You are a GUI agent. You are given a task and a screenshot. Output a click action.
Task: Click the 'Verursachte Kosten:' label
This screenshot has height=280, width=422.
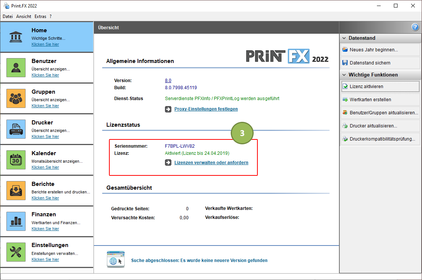click(x=133, y=218)
